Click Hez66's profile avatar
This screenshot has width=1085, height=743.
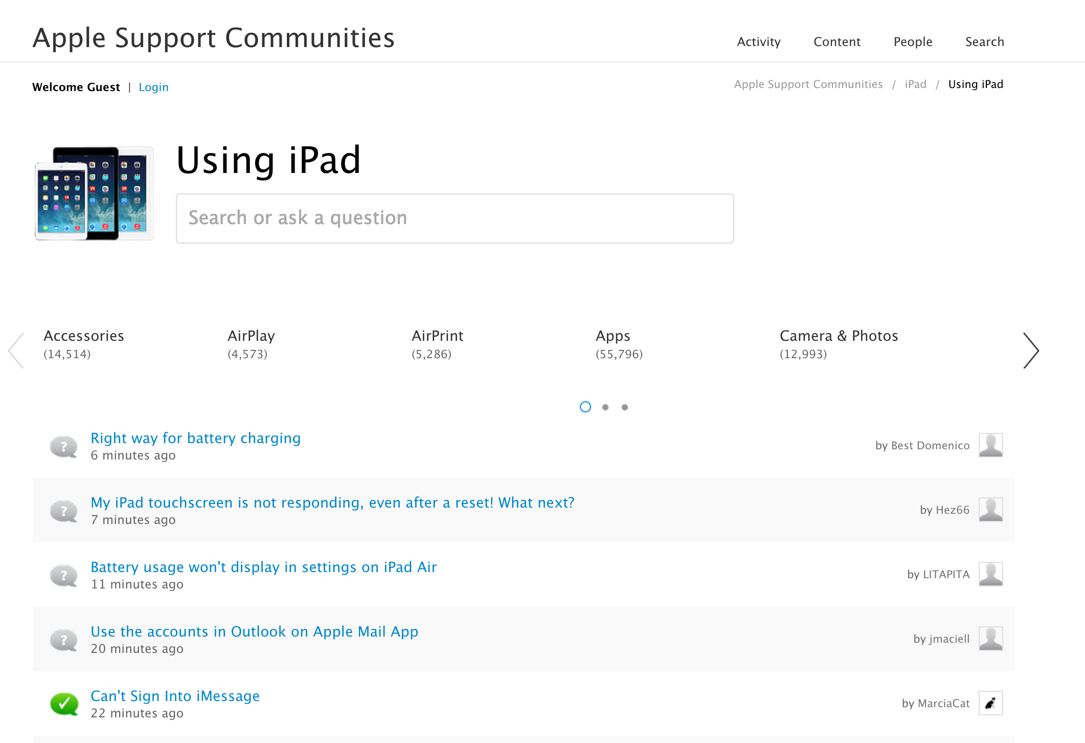(992, 510)
